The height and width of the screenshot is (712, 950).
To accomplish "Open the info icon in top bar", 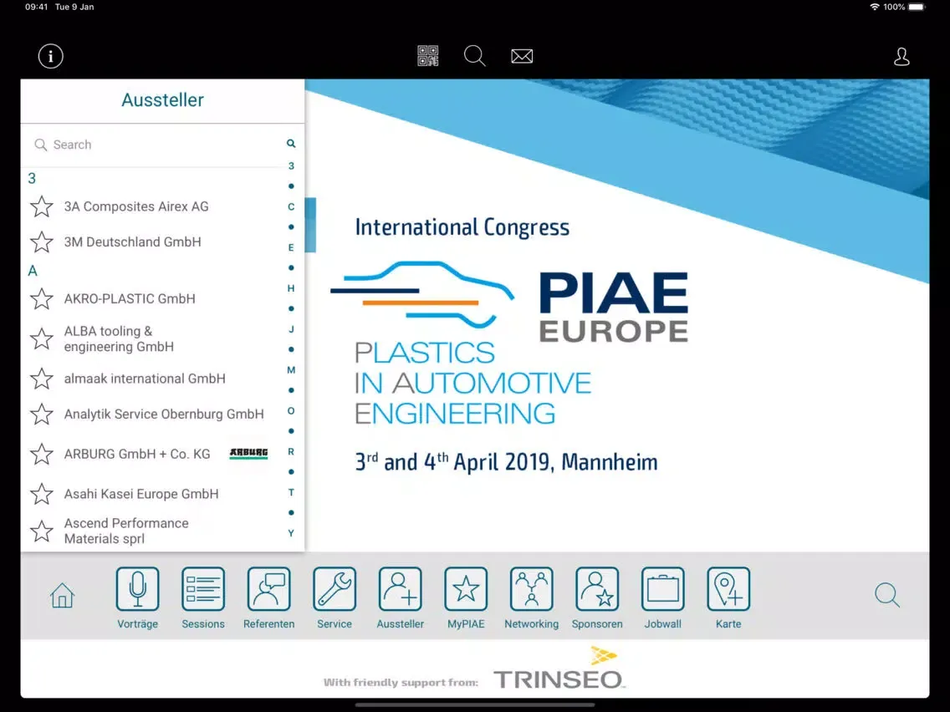I will (50, 56).
